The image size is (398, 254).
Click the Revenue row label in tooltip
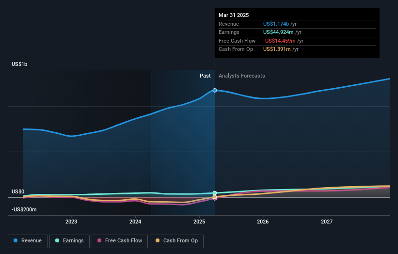pyautogui.click(x=229, y=24)
